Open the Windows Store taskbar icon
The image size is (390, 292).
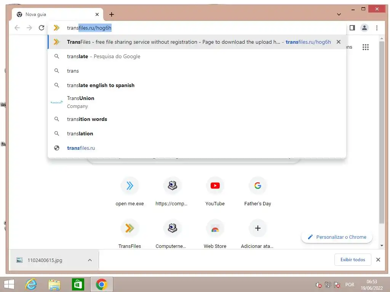[78, 284]
